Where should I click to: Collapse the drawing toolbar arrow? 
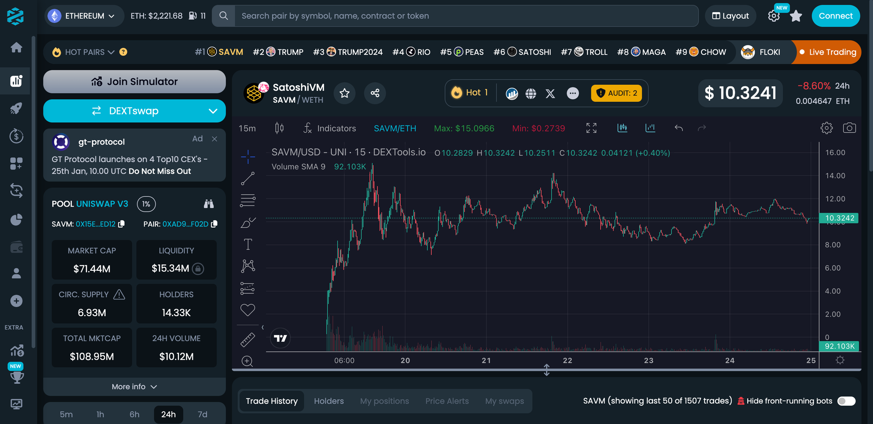pyautogui.click(x=262, y=327)
